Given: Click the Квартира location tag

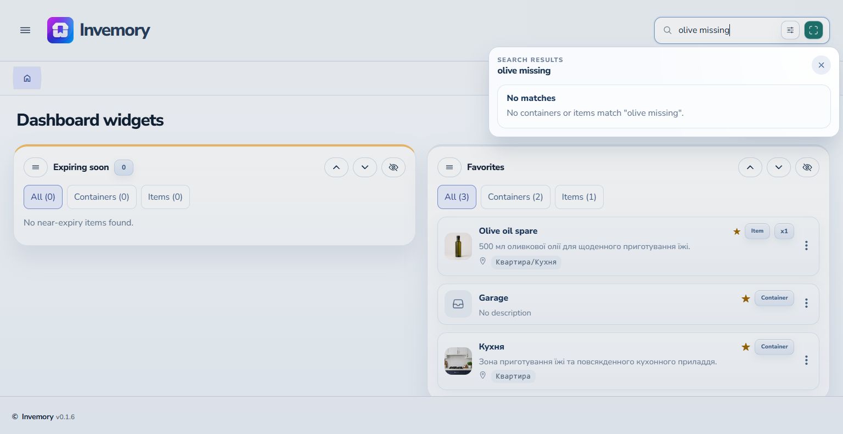Looking at the screenshot, I should pyautogui.click(x=513, y=376).
